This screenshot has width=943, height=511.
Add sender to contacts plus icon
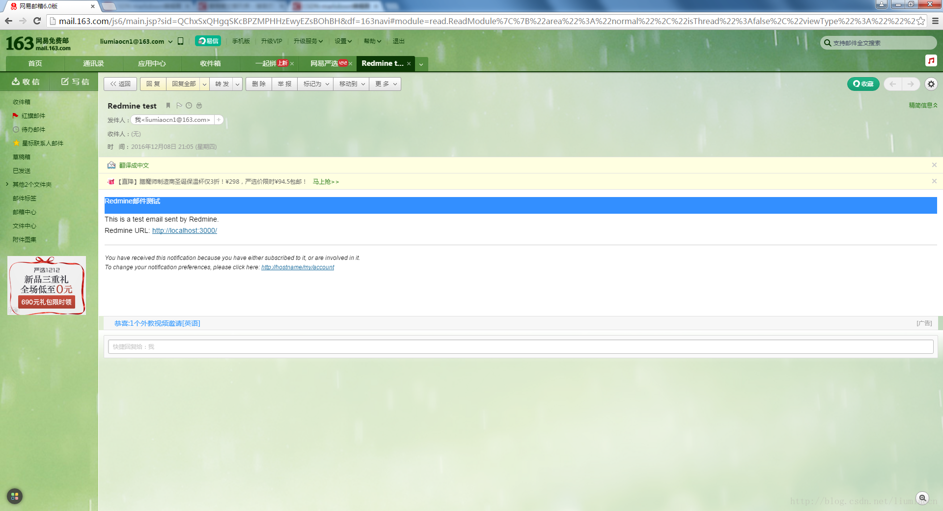[x=219, y=120]
